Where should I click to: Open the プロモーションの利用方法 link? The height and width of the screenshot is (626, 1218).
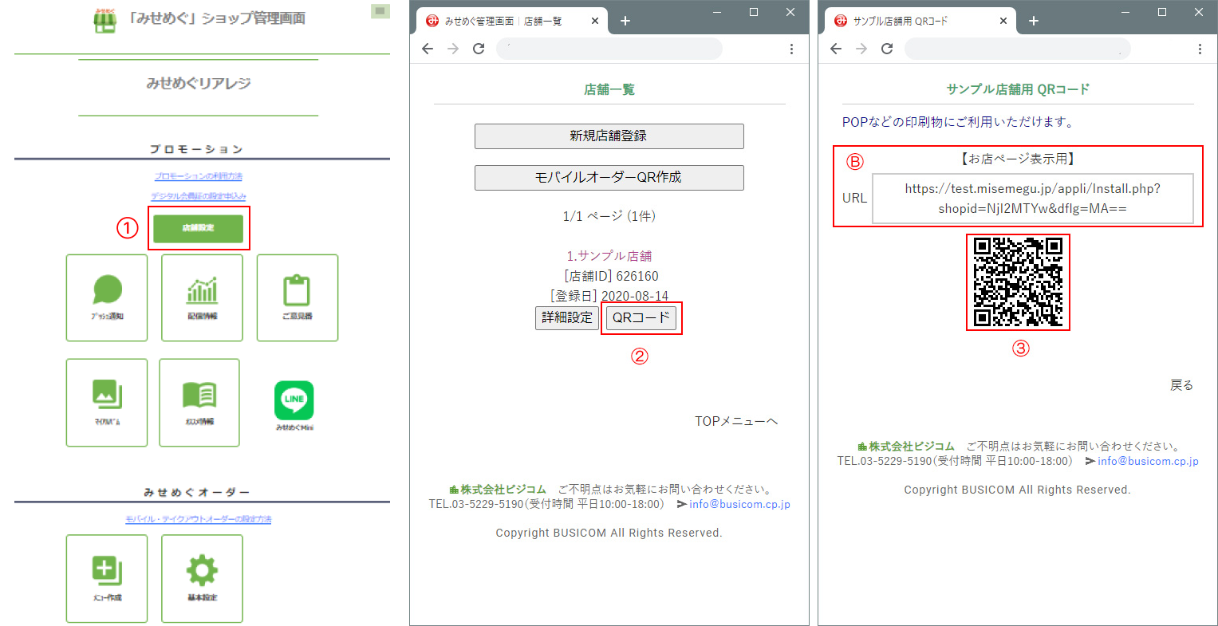(199, 176)
